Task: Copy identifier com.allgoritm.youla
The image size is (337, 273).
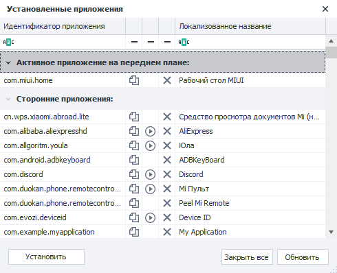Action: coord(134,145)
